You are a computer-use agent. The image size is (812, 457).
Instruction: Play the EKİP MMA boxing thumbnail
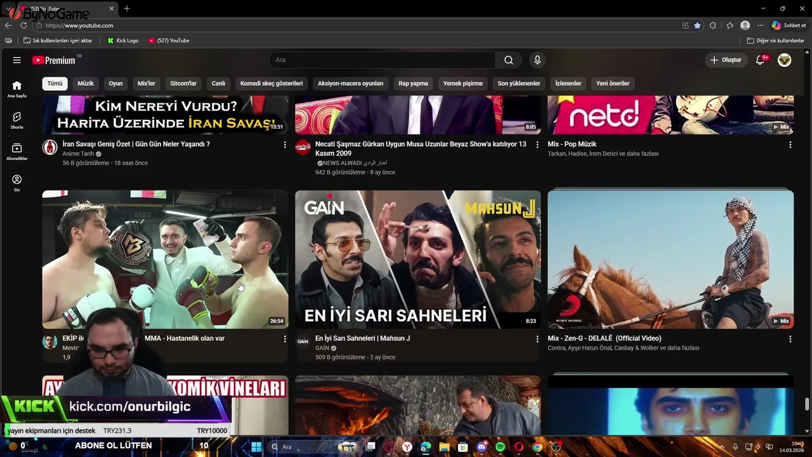point(165,260)
